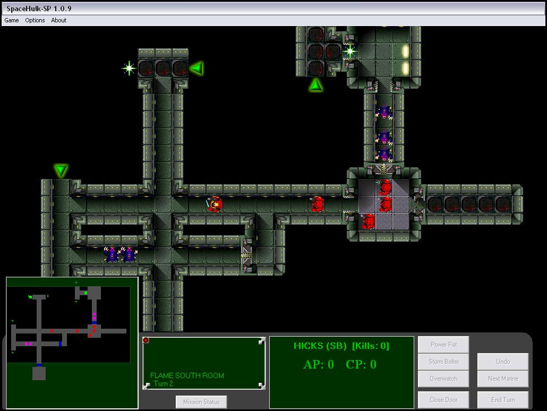Image resolution: width=547 pixels, height=411 pixels.
Task: Click the Storm Bolter button
Action: pos(443,362)
